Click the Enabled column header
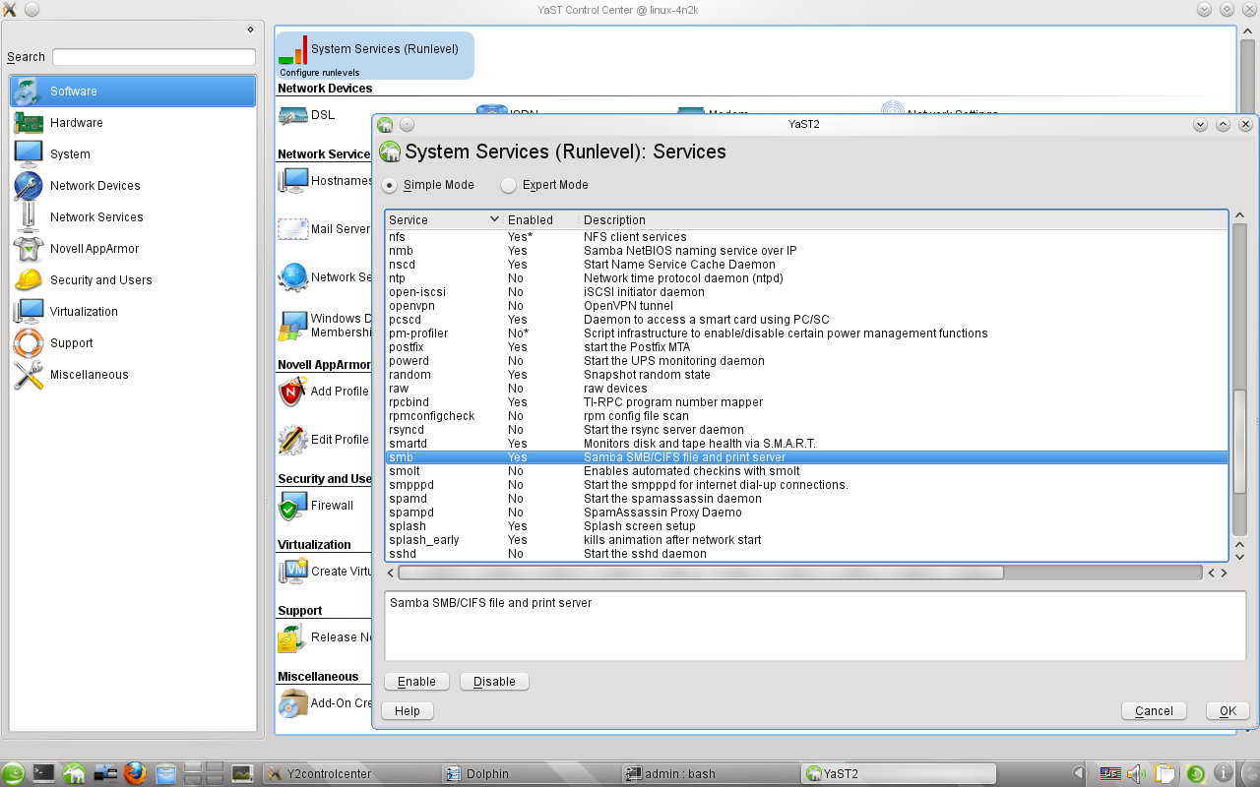The image size is (1260, 787). 541,220
